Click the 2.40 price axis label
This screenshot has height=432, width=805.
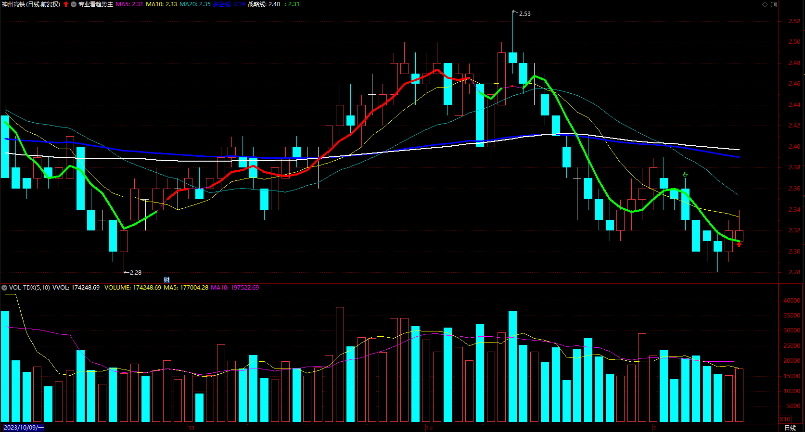pos(794,147)
